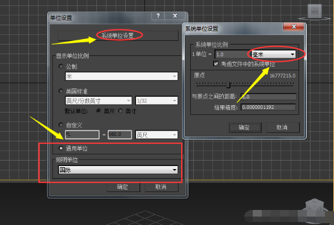Click the 1.0 system unit scale field
This screenshot has height=225, width=334.
pos(233,55)
